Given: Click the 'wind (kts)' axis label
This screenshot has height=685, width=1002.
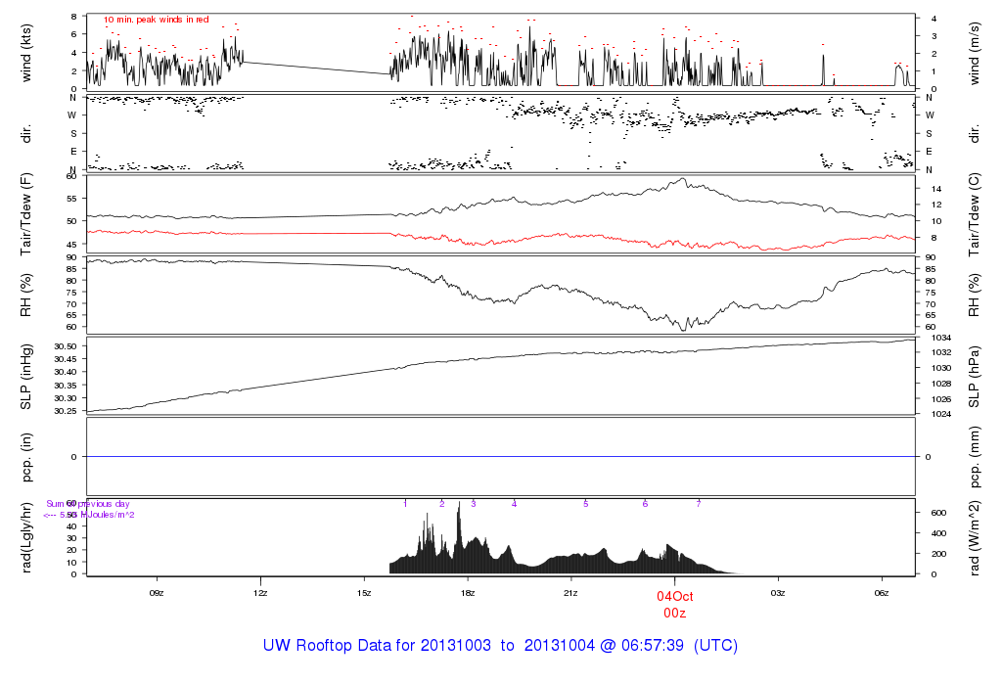Looking at the screenshot, I should click(x=26, y=53).
